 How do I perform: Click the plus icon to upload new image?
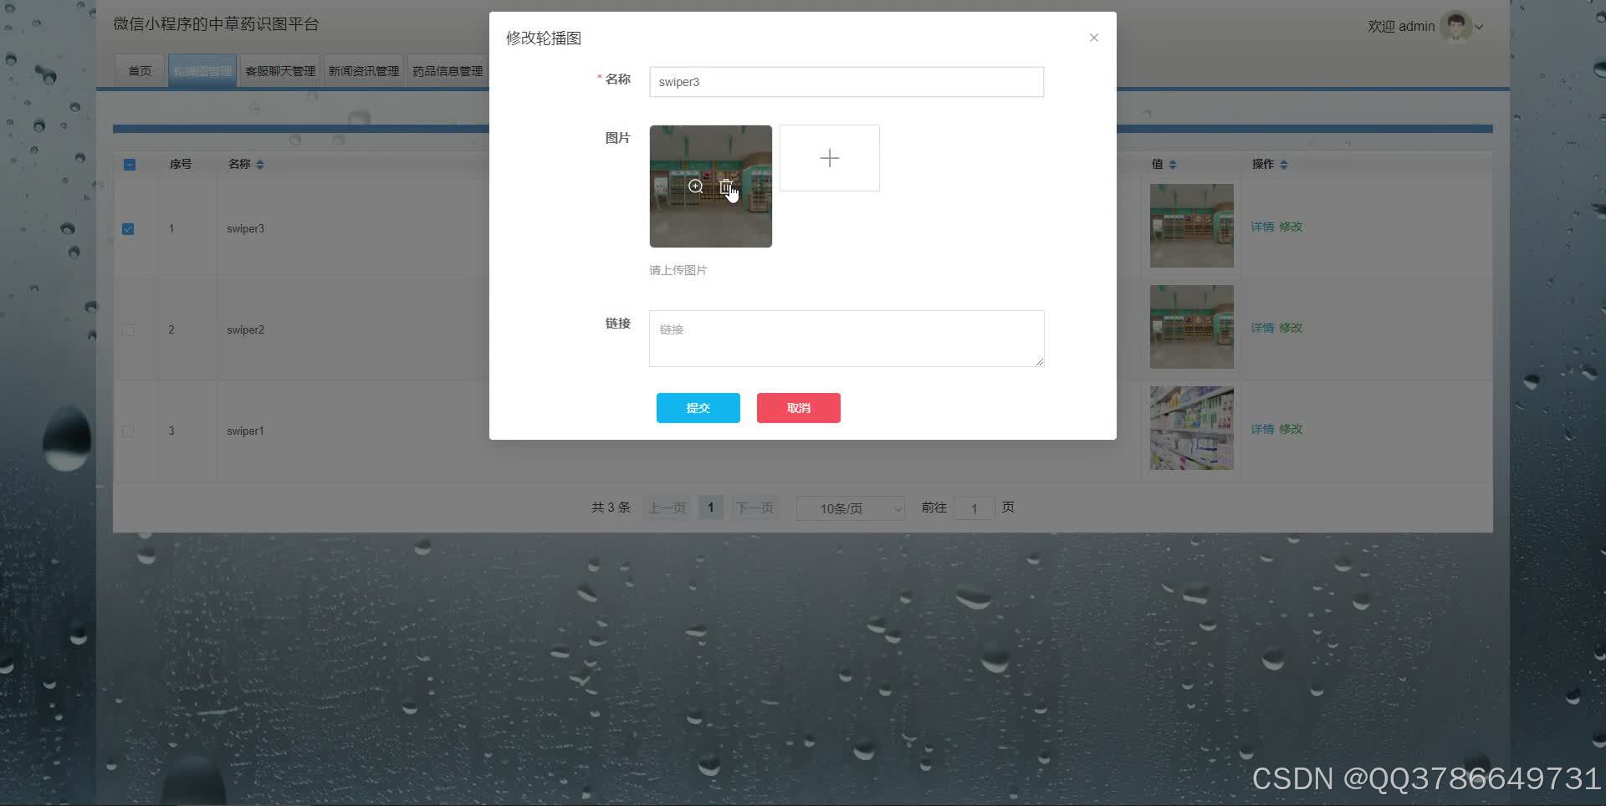tap(828, 157)
